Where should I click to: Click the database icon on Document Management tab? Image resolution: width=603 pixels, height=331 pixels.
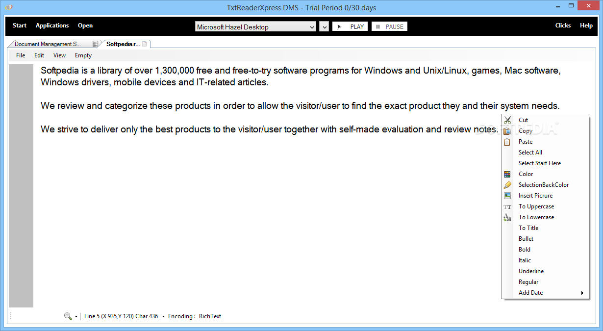[95, 44]
